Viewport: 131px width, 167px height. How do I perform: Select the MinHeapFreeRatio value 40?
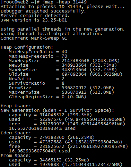tap(64, 52)
